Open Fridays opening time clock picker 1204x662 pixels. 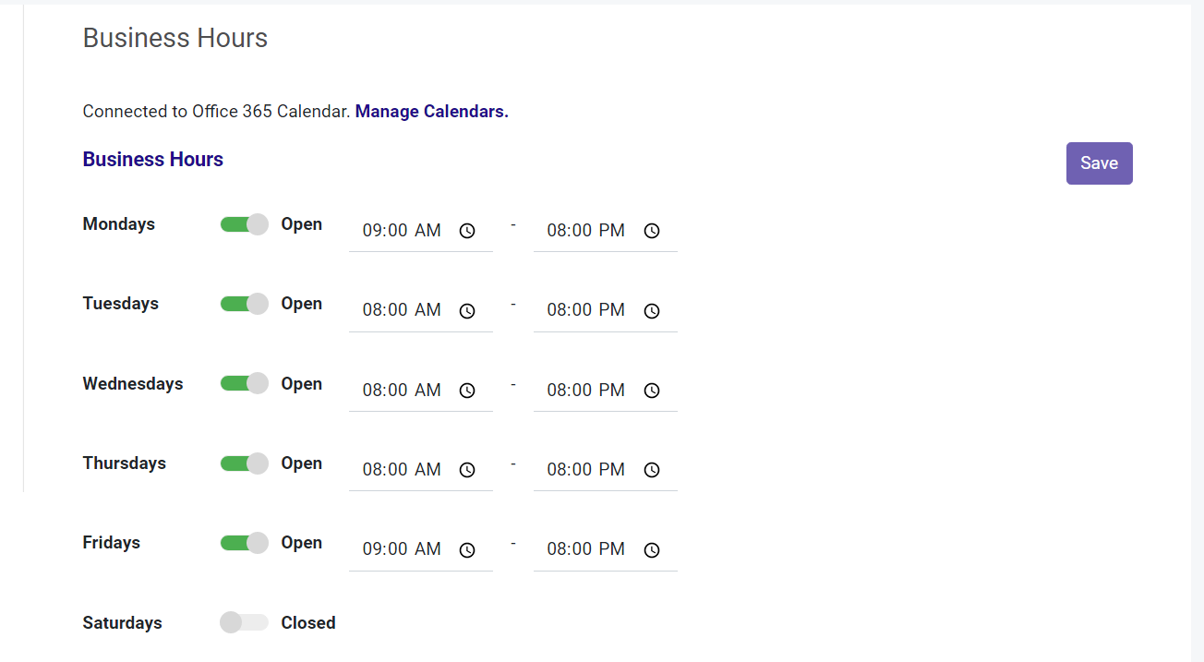click(467, 550)
